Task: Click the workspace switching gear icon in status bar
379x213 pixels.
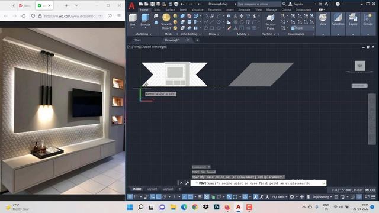Action: (292, 197)
